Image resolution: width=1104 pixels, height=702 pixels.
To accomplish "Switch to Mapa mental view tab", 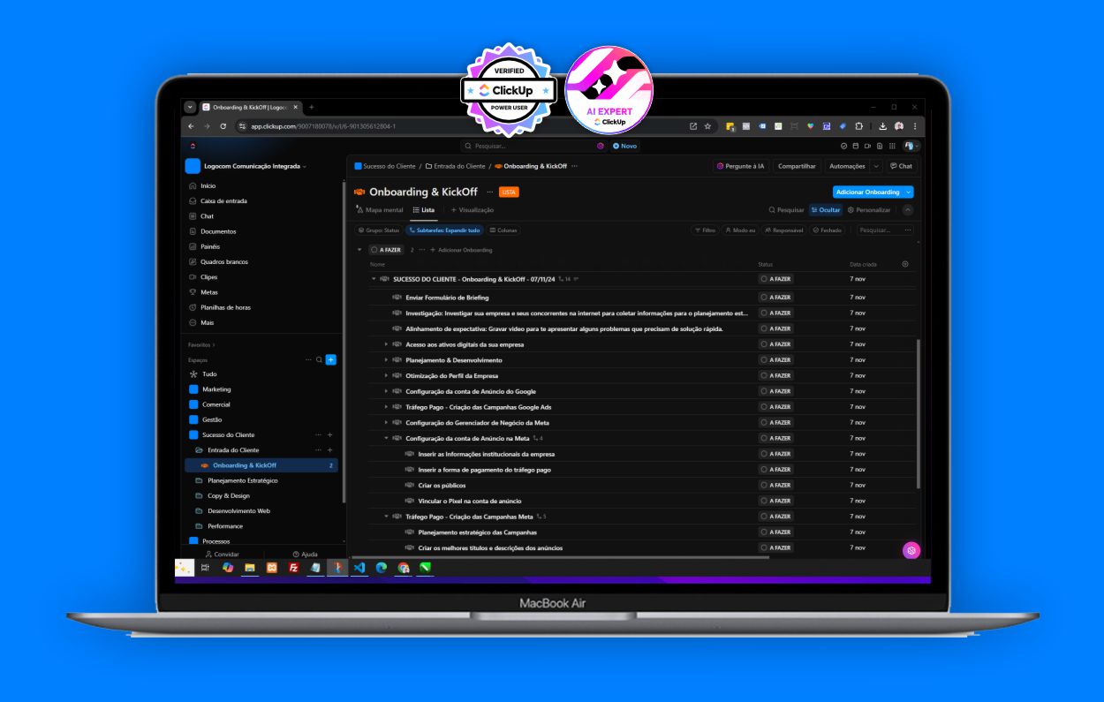I will 380,210.
